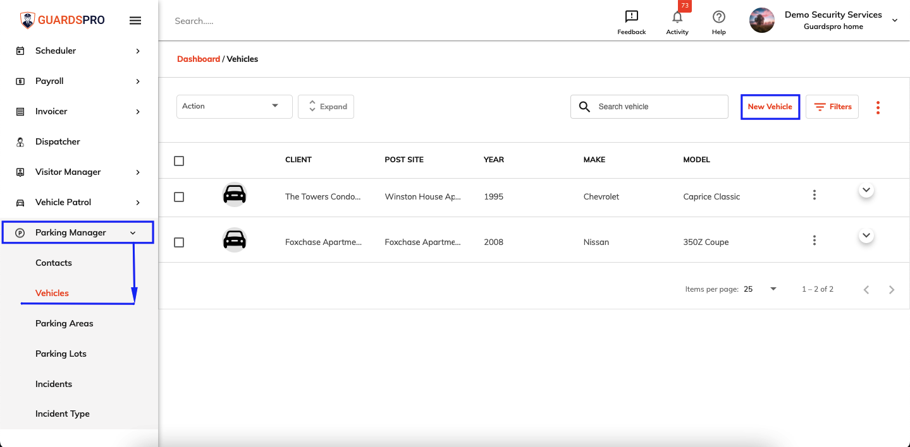The width and height of the screenshot is (910, 447).
Task: Check the box for the 2008 Nissan
Action: [179, 242]
